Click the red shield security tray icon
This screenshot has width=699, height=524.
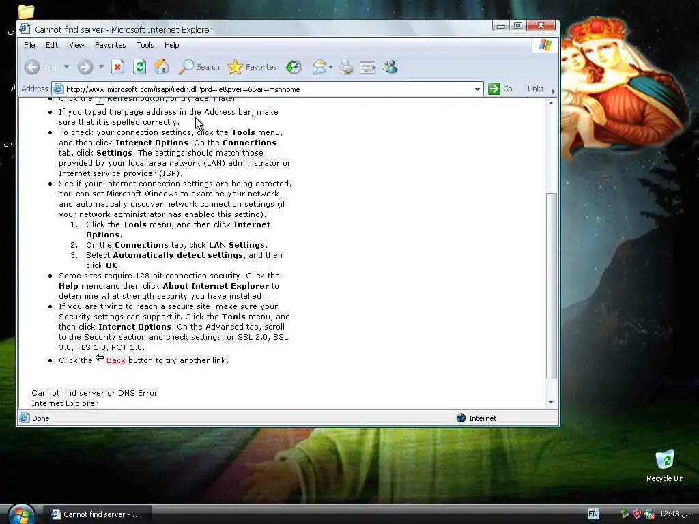(x=637, y=514)
